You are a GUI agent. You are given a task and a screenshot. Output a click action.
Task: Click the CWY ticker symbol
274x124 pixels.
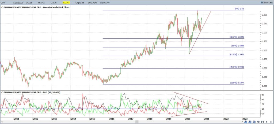coord(3,3)
